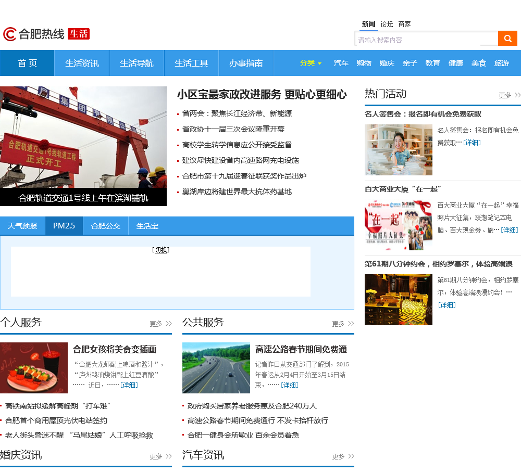Image resolution: width=521 pixels, height=473 pixels.
Task: Click 更多 next to 热门活动
Action: [510, 95]
